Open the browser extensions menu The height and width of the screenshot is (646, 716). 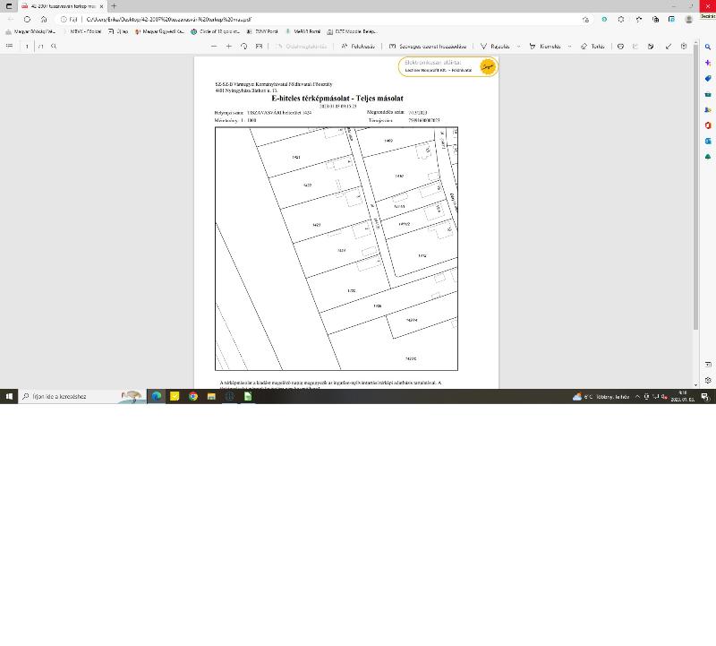621,20
